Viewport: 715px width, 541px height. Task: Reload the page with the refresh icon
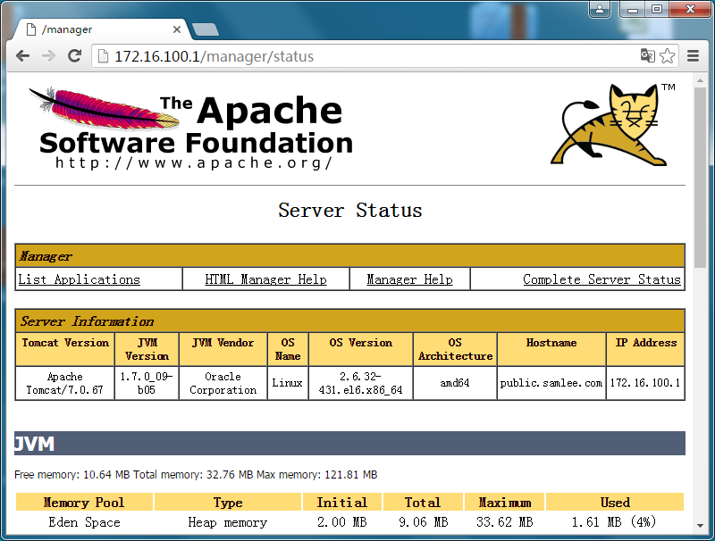74,56
